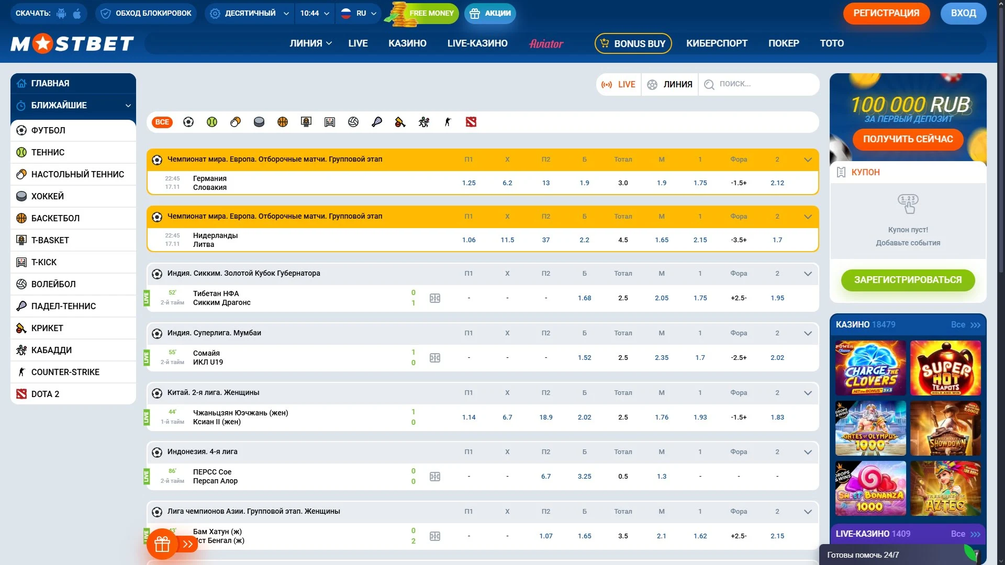1005x565 pixels.
Task: Click the Android download icon
Action: [x=62, y=14]
